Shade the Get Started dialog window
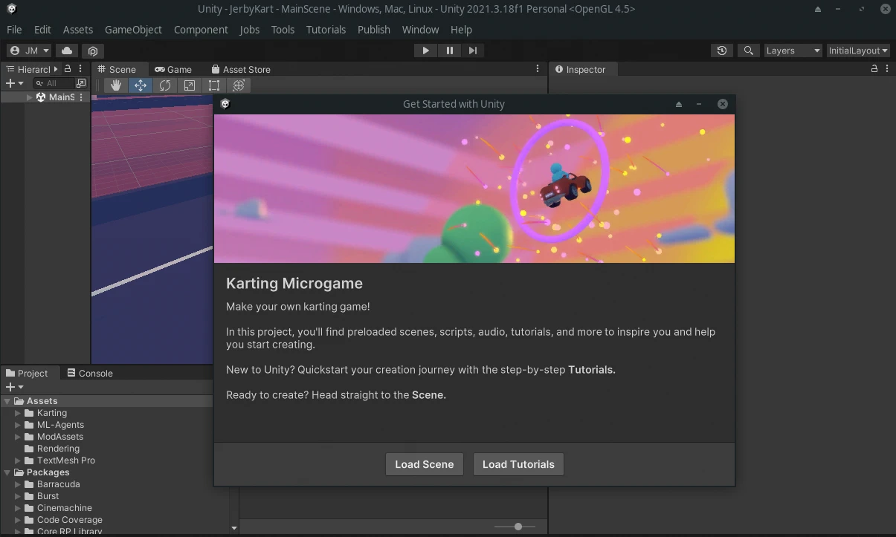Screen dimensions: 896x537 [x=679, y=104]
